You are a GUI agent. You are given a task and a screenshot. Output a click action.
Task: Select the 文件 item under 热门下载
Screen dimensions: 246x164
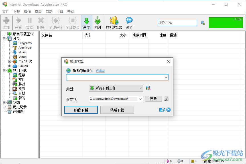[x=22, y=80]
